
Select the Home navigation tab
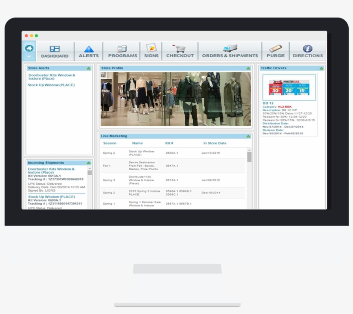[29, 48]
